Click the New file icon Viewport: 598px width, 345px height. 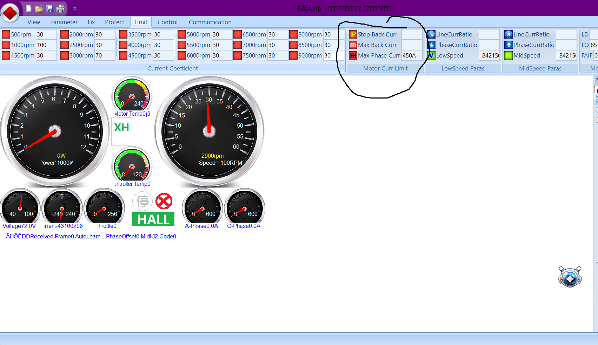click(29, 9)
